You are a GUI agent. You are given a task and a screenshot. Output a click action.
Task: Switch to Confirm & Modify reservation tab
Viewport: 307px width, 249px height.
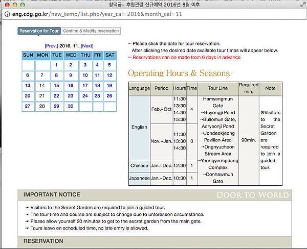[x=91, y=31]
